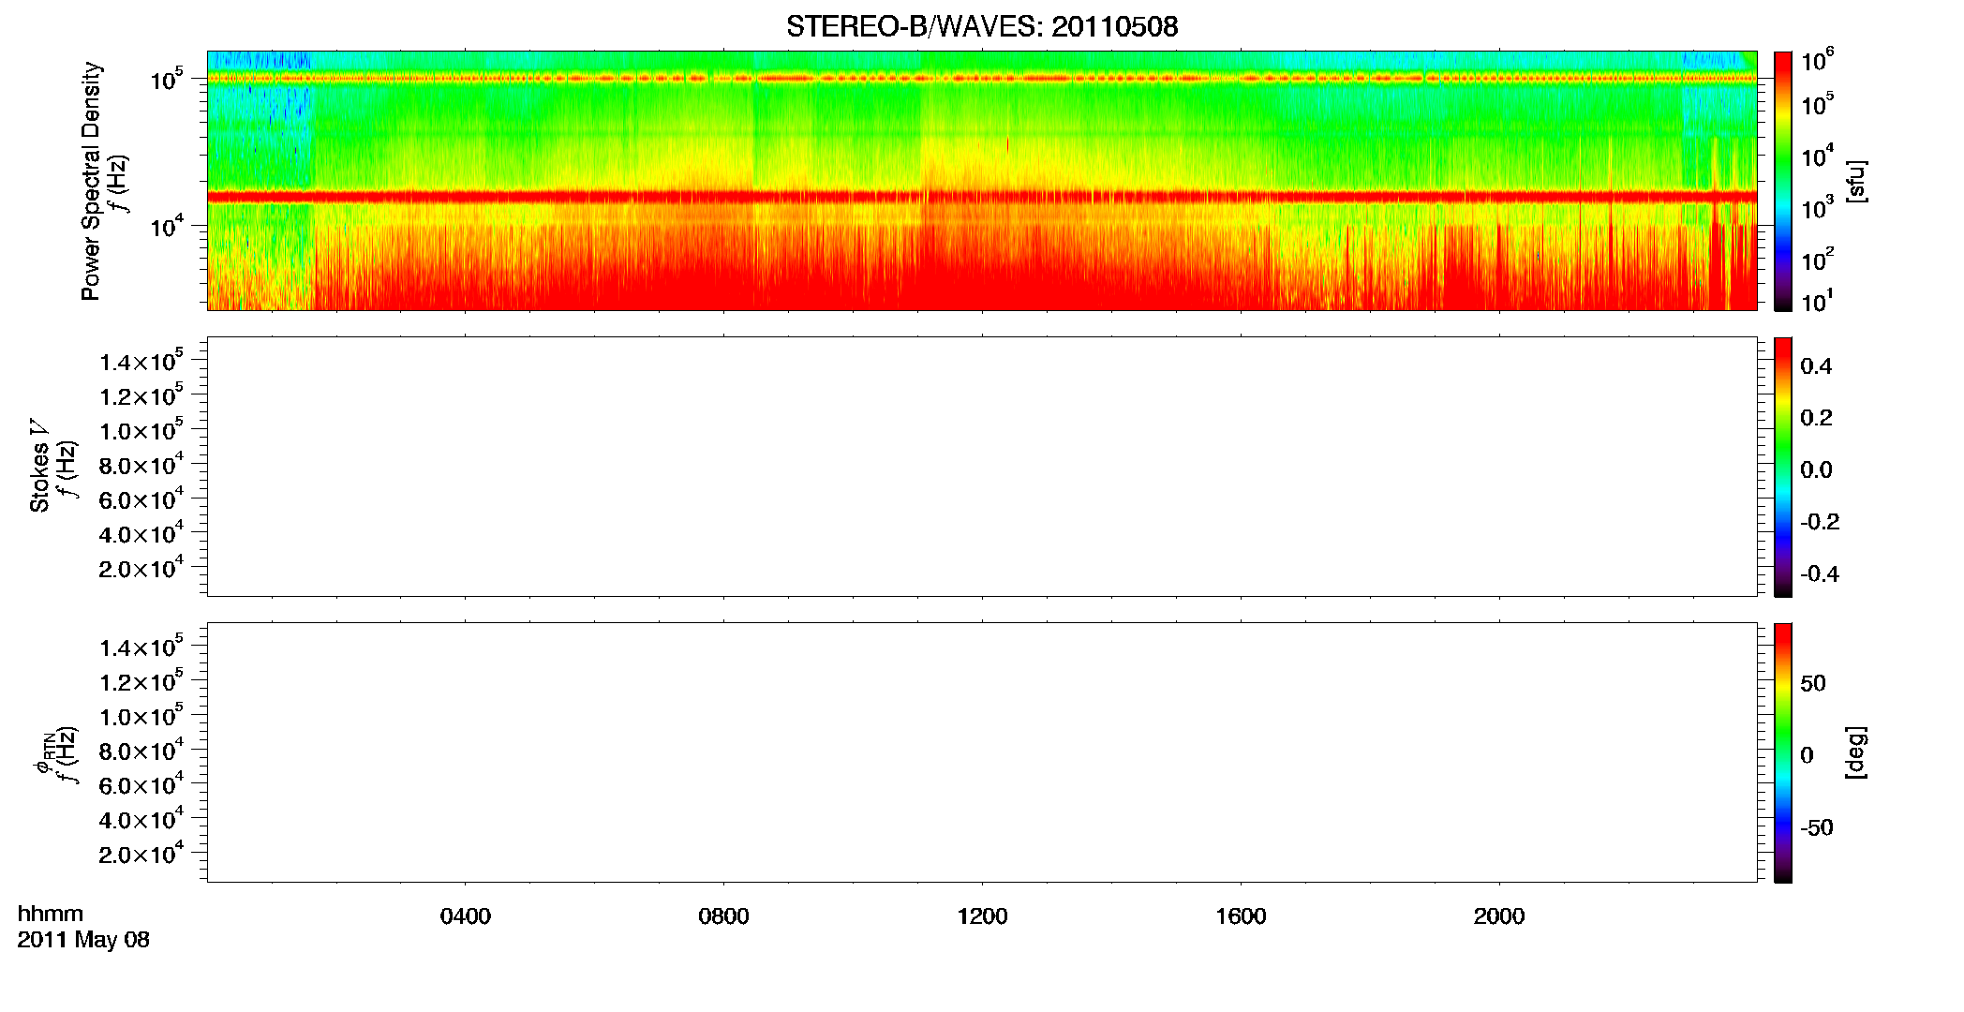The image size is (1964, 1012).
Task: Click the "Stokes V" axis label
Action: 39,467
